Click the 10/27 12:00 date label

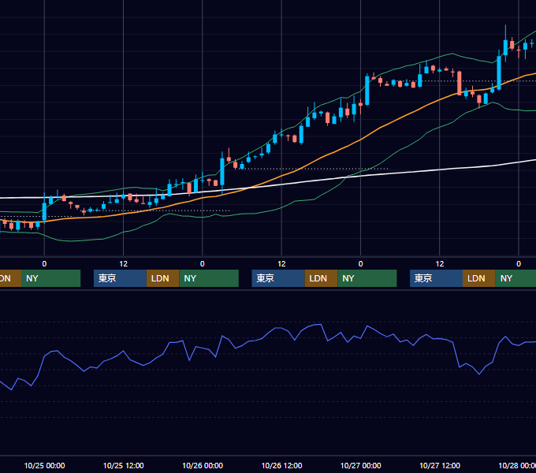pyautogui.click(x=440, y=465)
